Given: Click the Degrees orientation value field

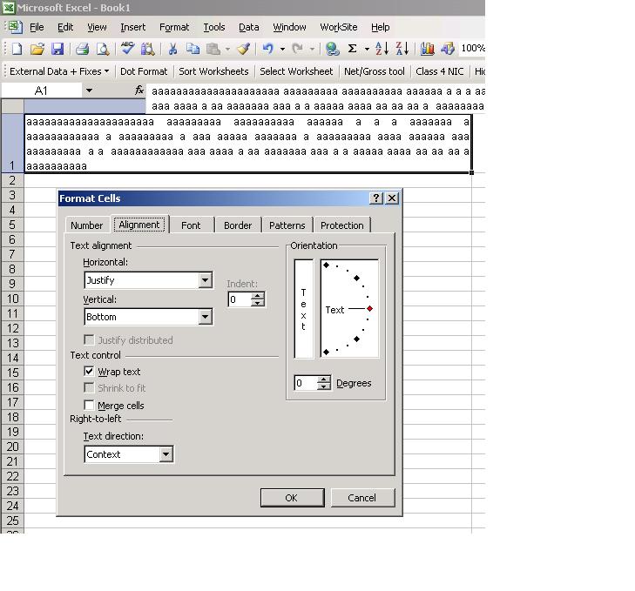Looking at the screenshot, I should [x=303, y=383].
